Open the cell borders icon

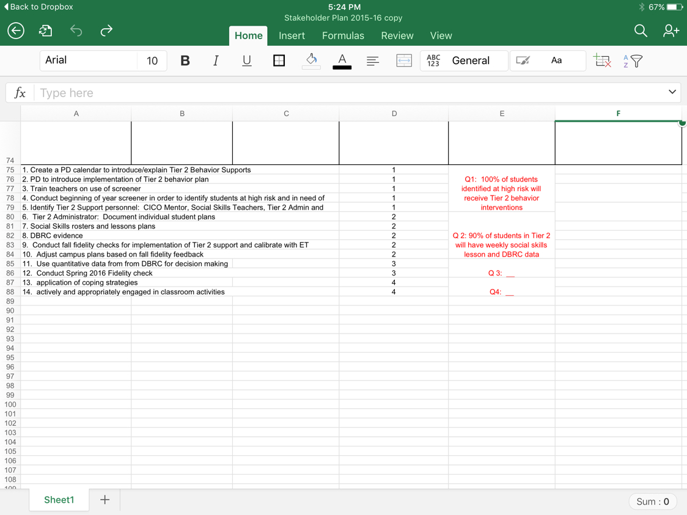coord(279,60)
